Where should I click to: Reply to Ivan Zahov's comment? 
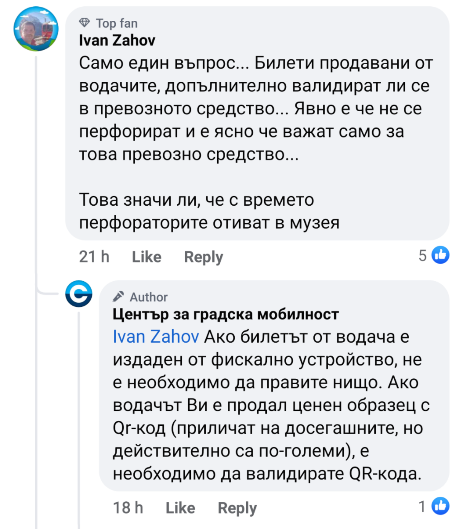(x=204, y=257)
